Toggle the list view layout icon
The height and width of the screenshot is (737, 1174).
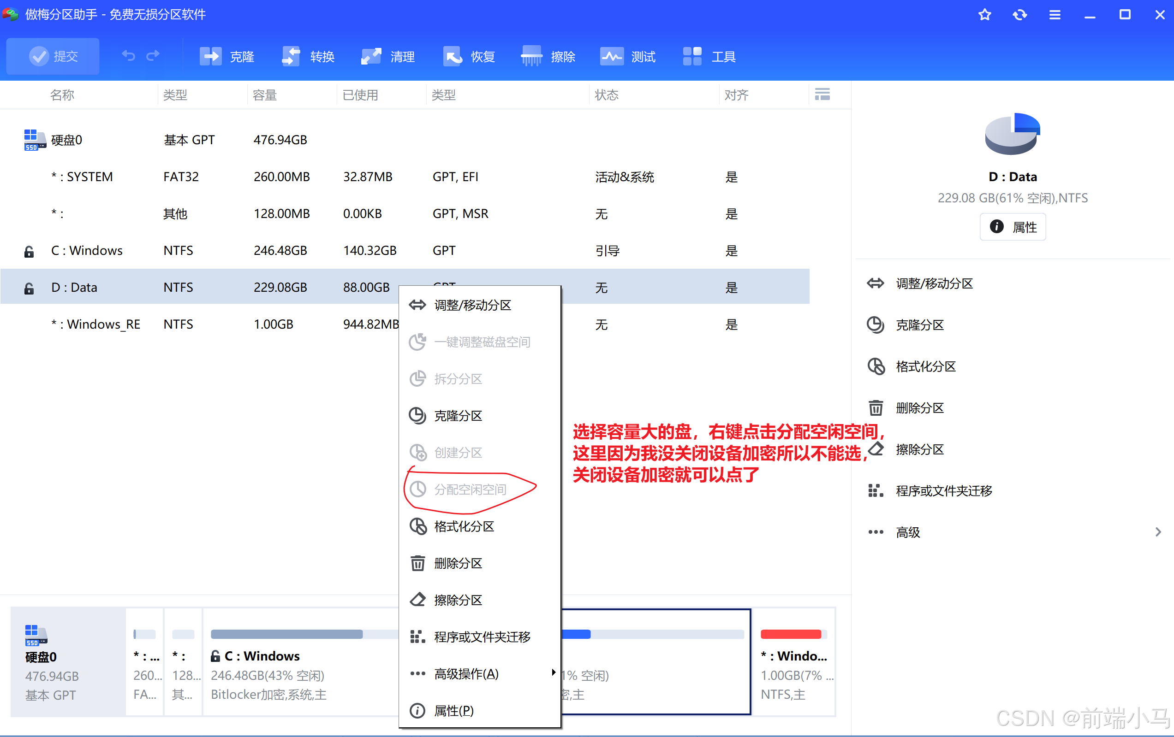[822, 94]
